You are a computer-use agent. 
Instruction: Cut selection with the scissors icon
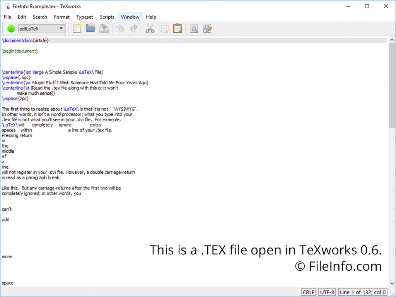pyautogui.click(x=150, y=28)
